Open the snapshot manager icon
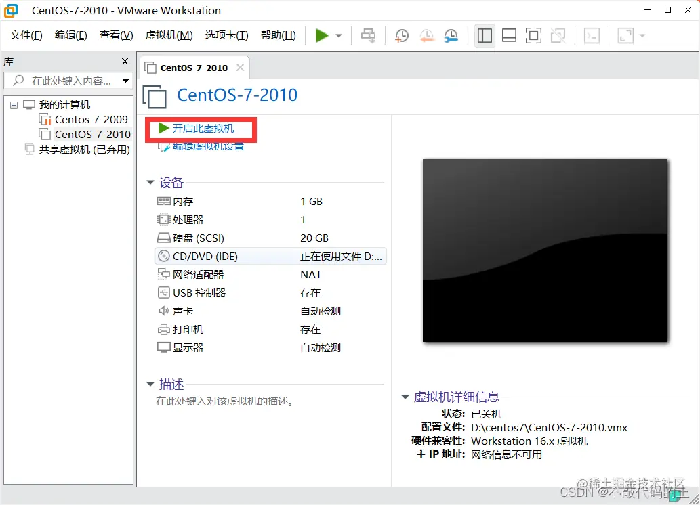700x505 pixels. 451,36
